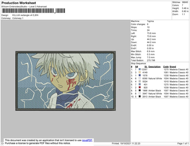Screen dimensions: 190x146
Task: Click the Zoom value '1:1'
Action: [x=183, y=14]
